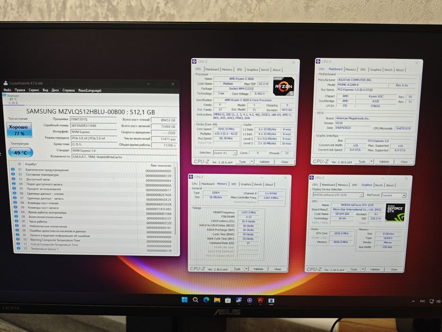
Task: Open Справка menu in CrystalDiskInfo
Action: point(69,90)
